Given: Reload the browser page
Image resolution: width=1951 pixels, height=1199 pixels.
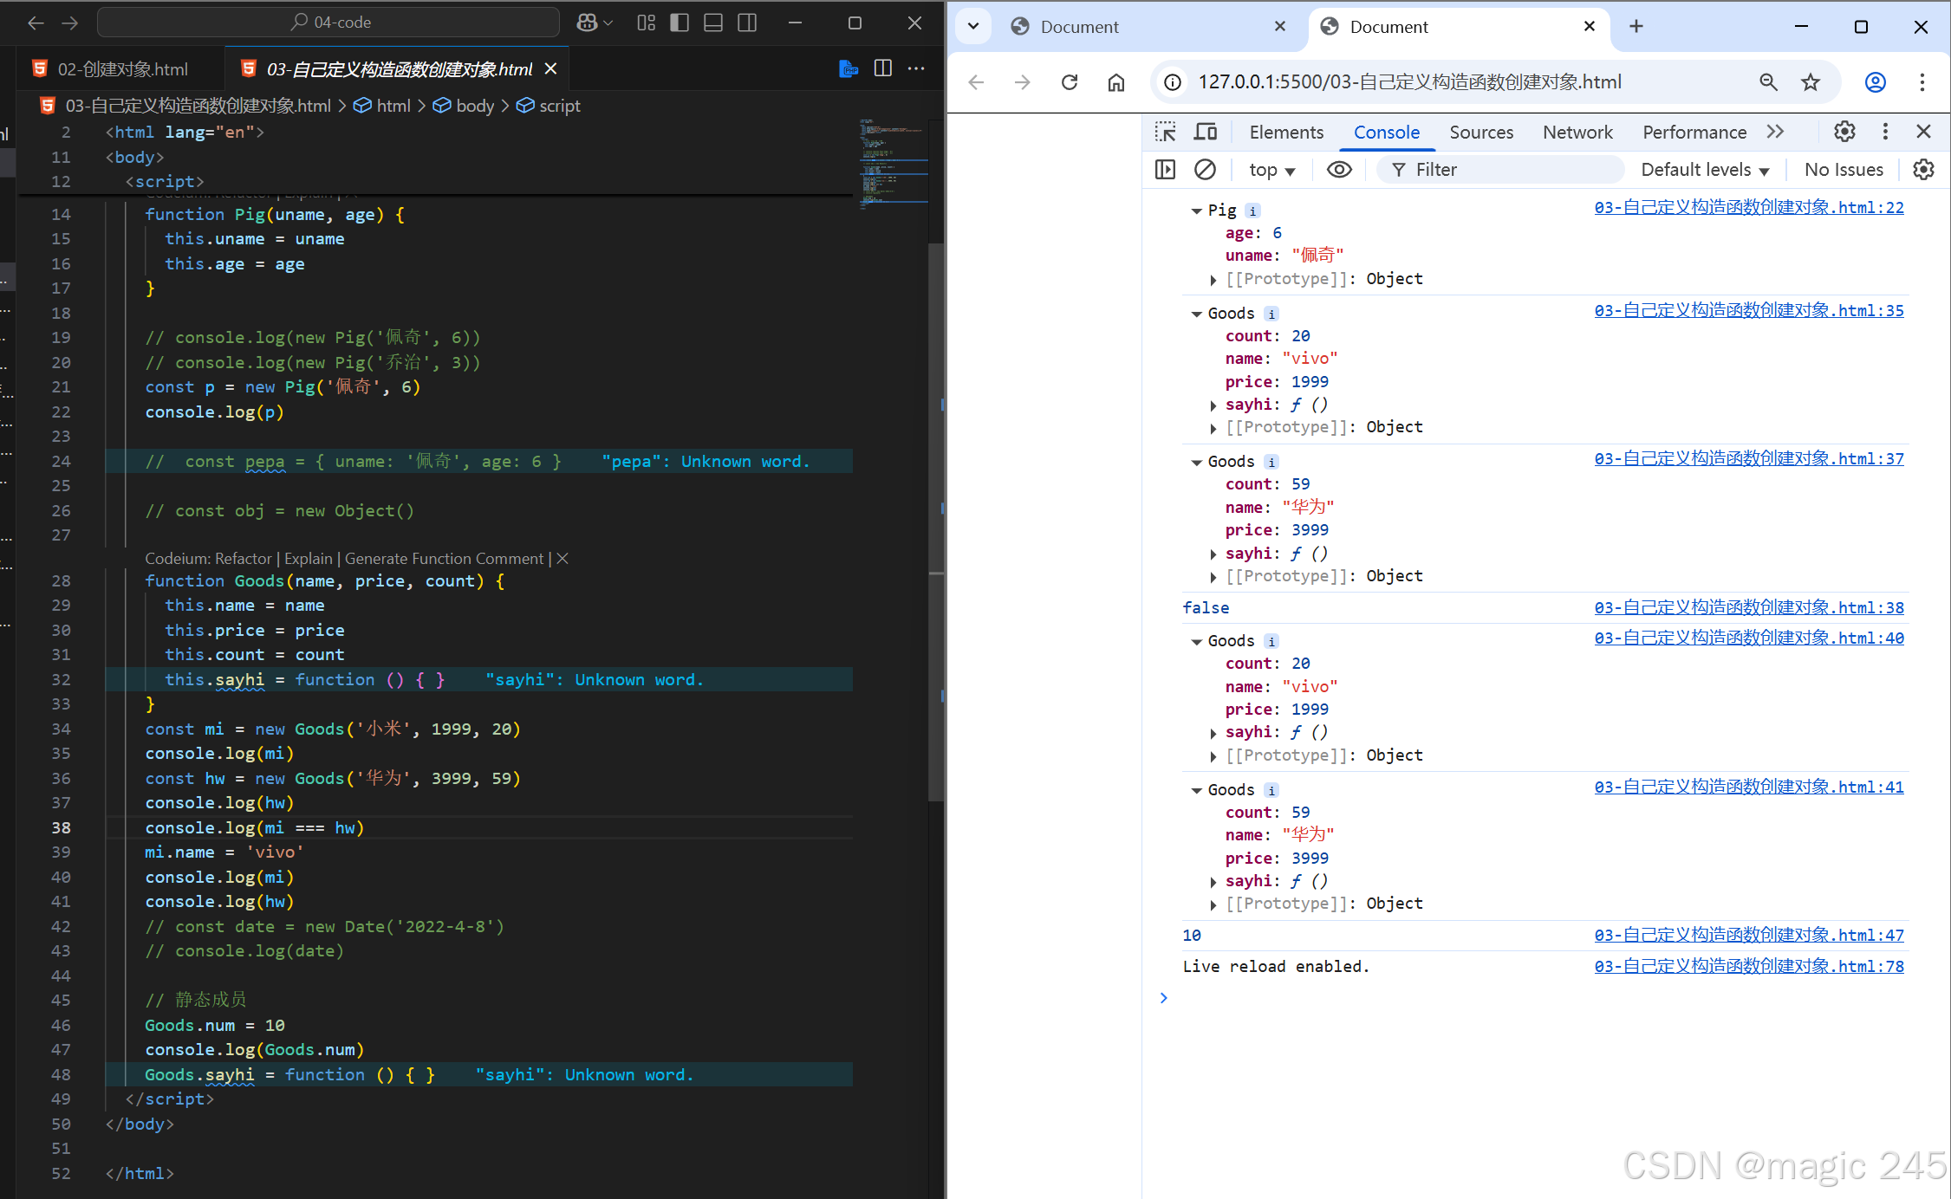Looking at the screenshot, I should (1070, 82).
